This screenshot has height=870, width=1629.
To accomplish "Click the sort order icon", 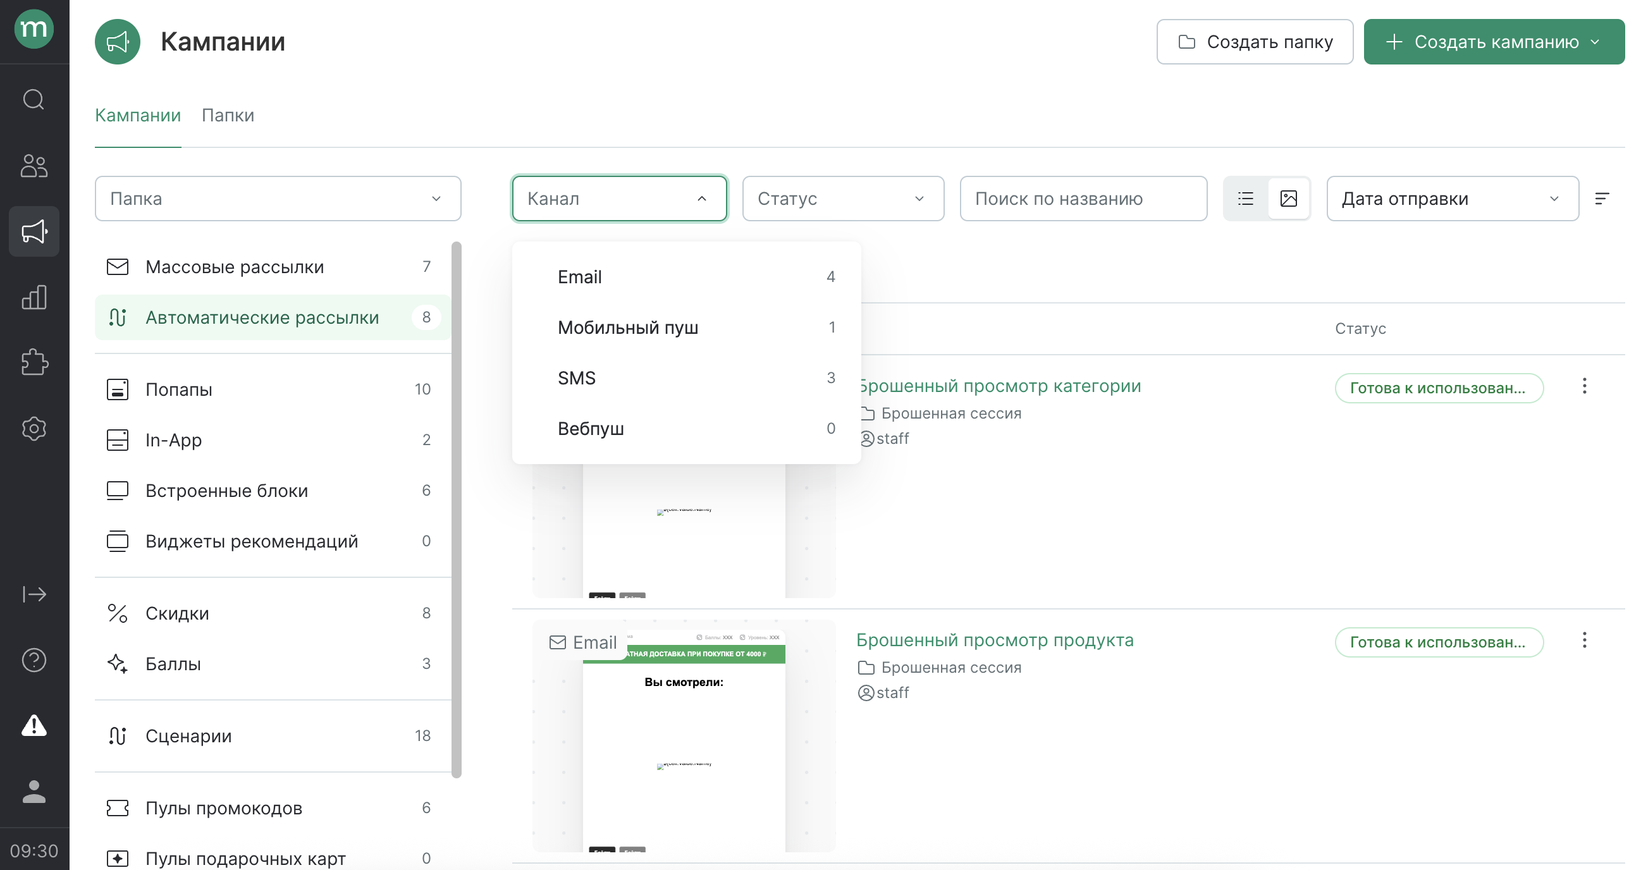I will [x=1602, y=199].
